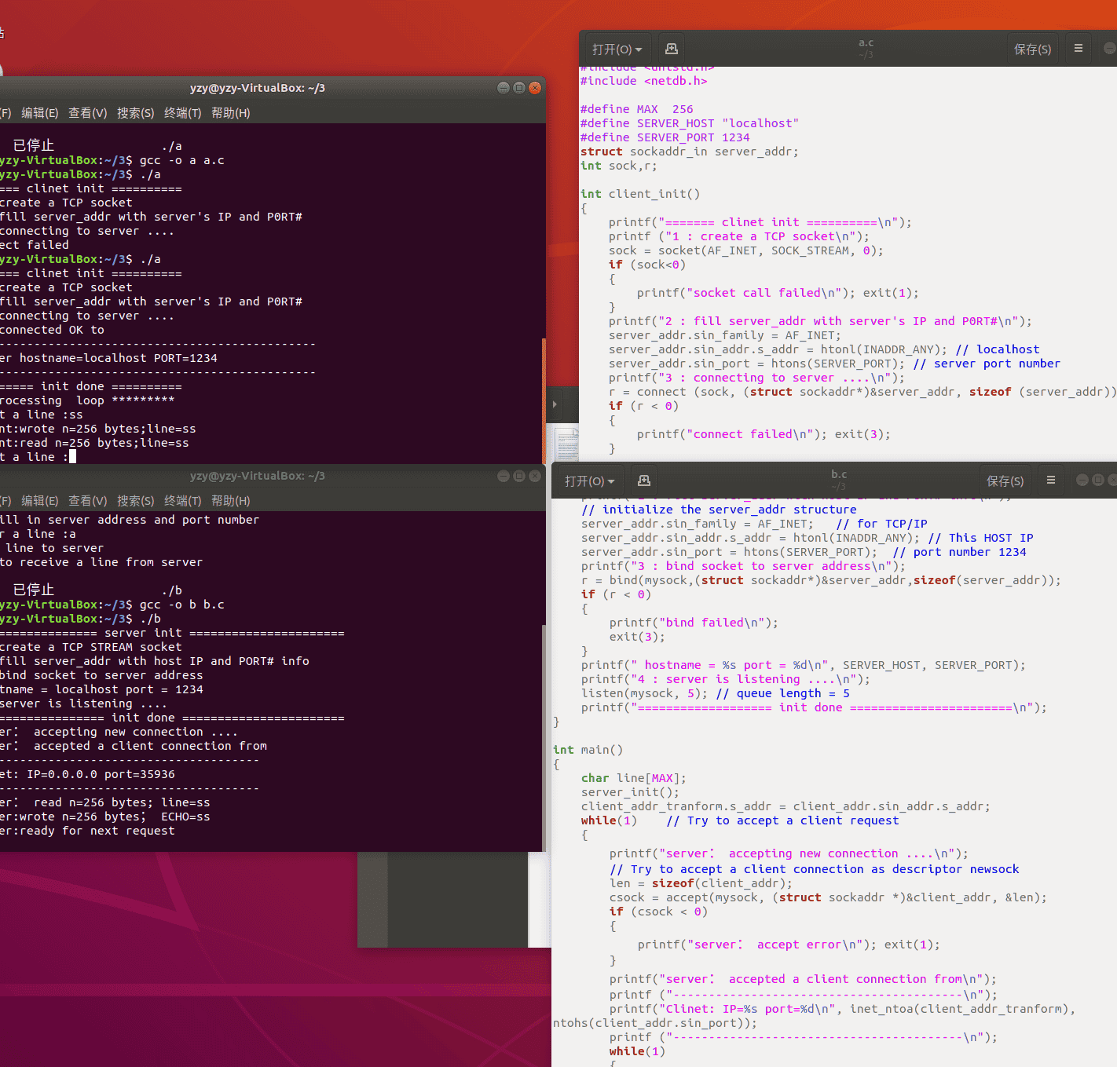Click at the blinking cursor in the top terminal
The image size is (1117, 1067).
[71, 456]
